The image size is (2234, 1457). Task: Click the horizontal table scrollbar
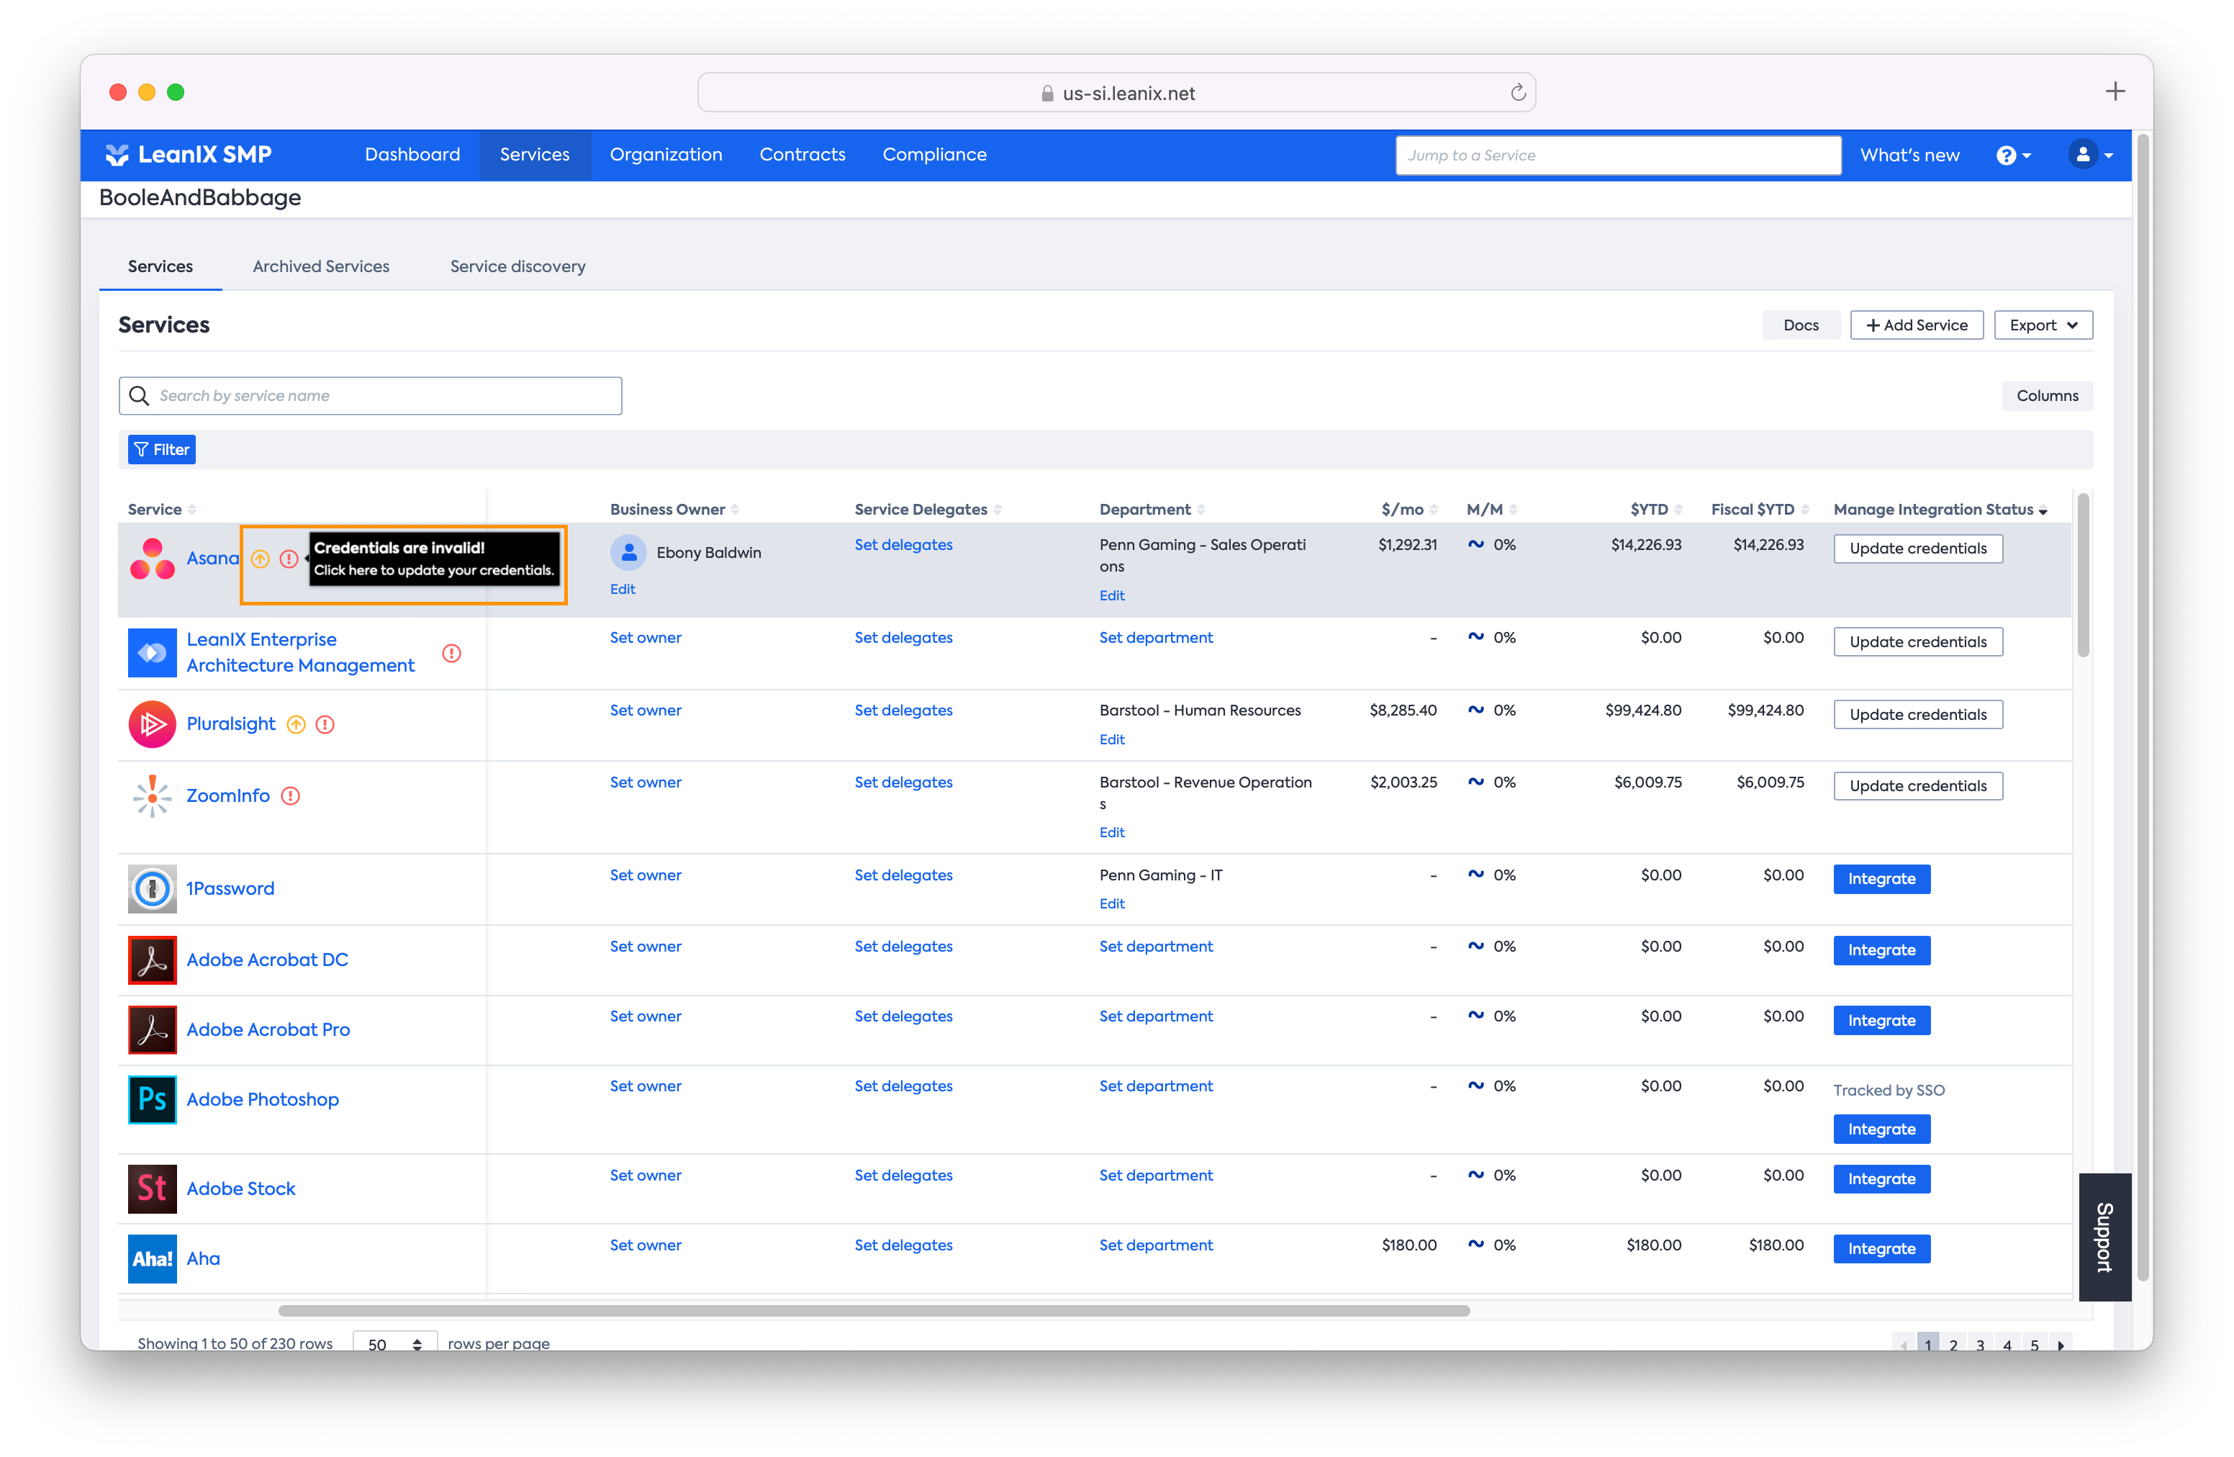874,1311
